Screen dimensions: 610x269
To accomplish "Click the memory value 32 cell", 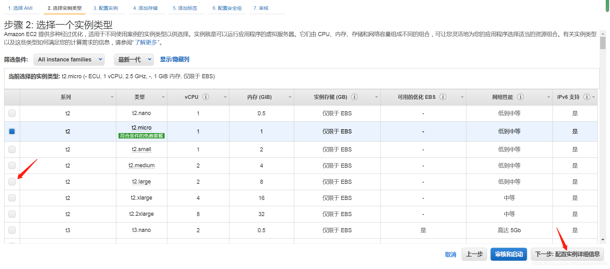I will coord(261,214).
